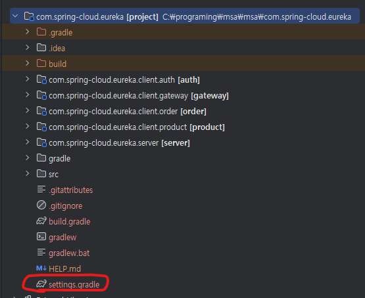
Task: Select com.spring-cloud.eureka.client.order module
Action: (128, 112)
